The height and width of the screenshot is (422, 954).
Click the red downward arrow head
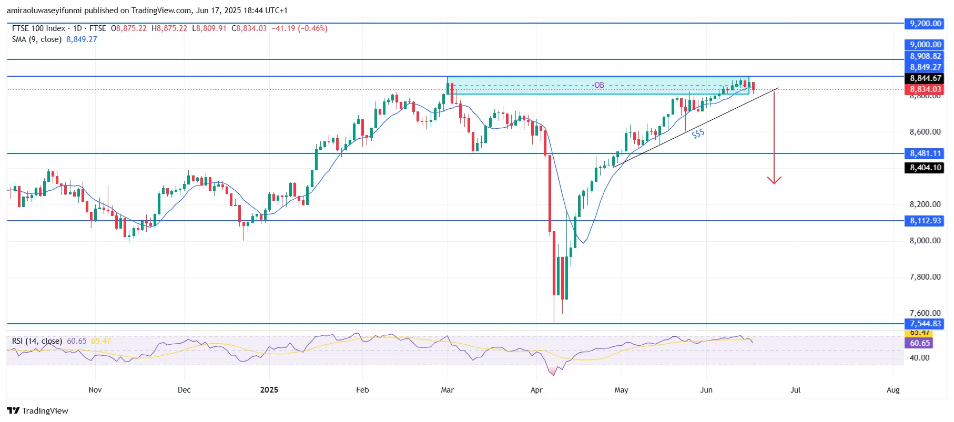coord(774,180)
